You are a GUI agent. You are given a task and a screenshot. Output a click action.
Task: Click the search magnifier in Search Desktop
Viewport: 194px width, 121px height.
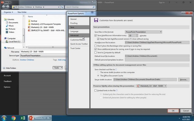[94, 7]
